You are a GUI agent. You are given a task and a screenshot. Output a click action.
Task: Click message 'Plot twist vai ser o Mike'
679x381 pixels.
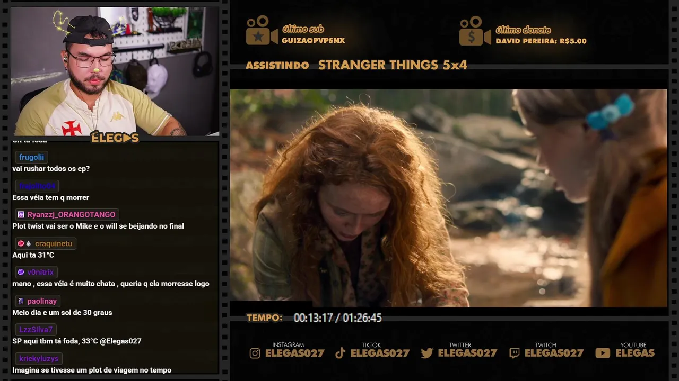[x=98, y=226]
